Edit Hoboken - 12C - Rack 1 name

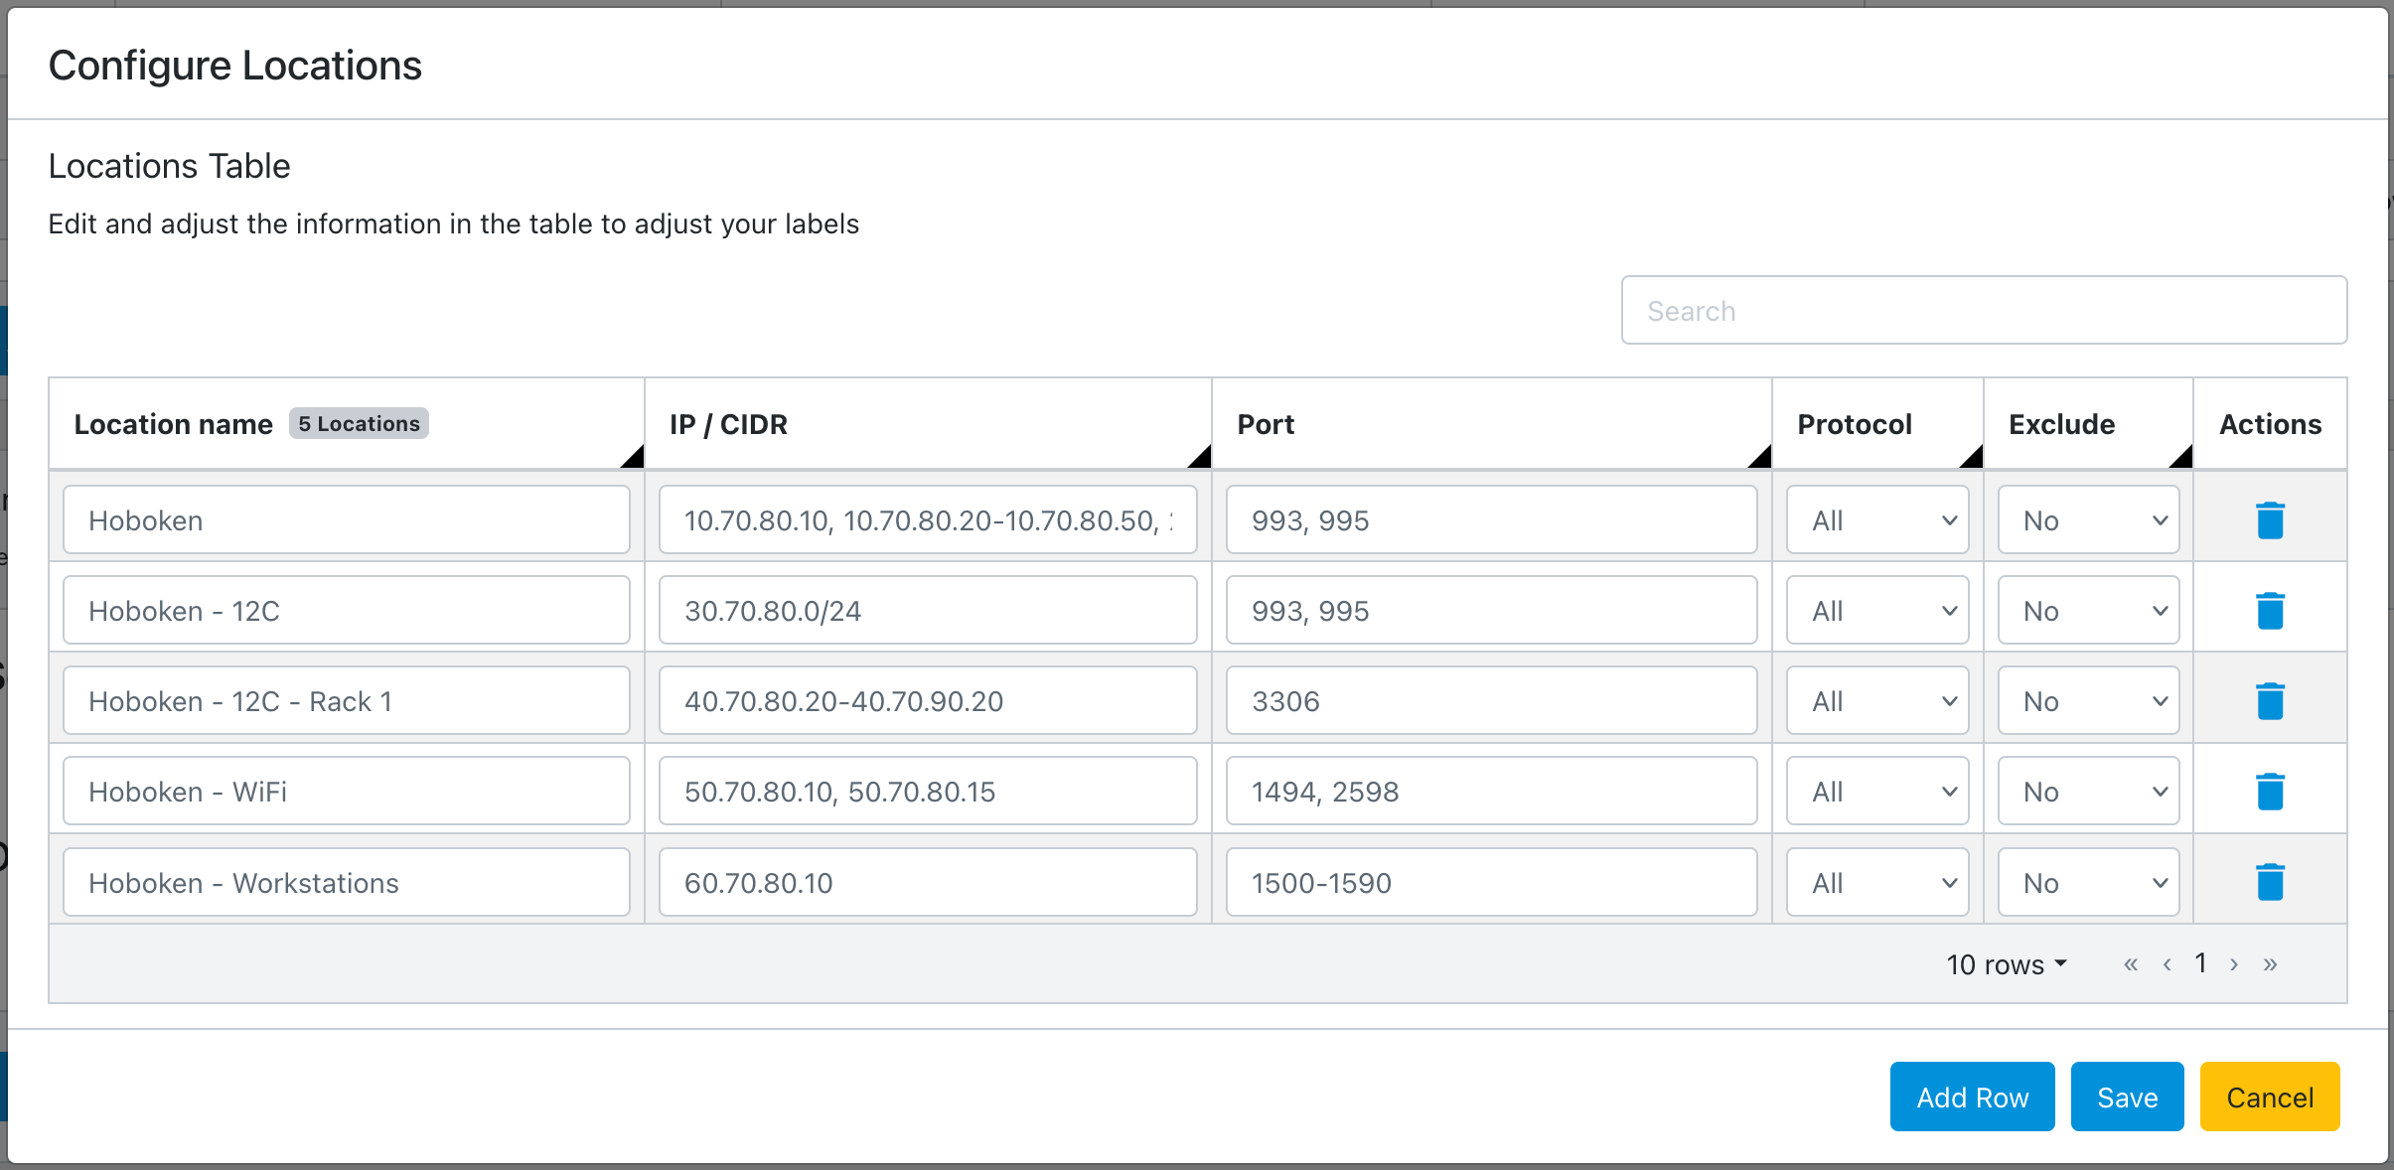click(x=347, y=701)
